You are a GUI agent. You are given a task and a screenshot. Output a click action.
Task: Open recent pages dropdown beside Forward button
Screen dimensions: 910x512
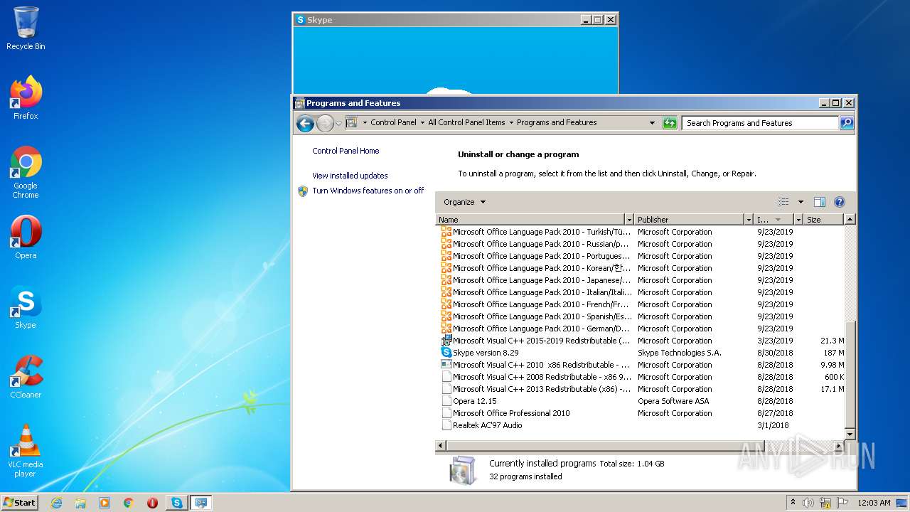point(338,123)
